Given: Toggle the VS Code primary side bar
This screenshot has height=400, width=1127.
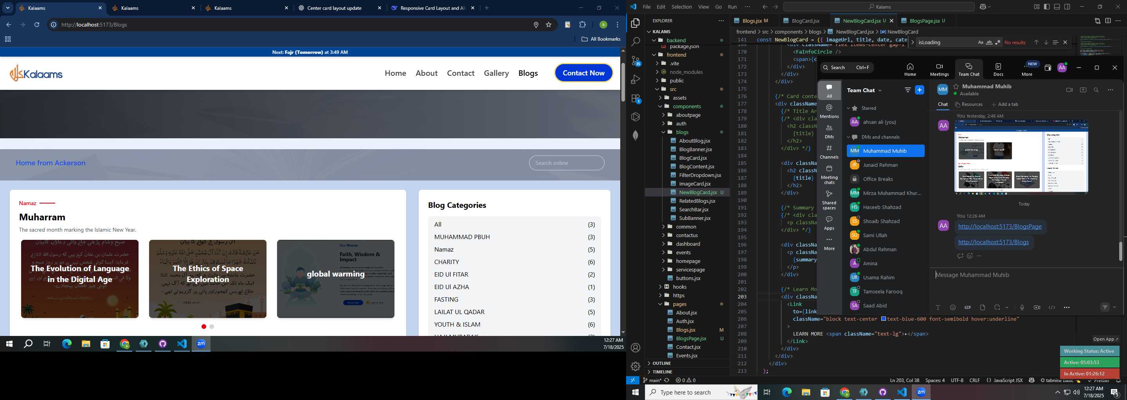Looking at the screenshot, I should pos(1046,7).
